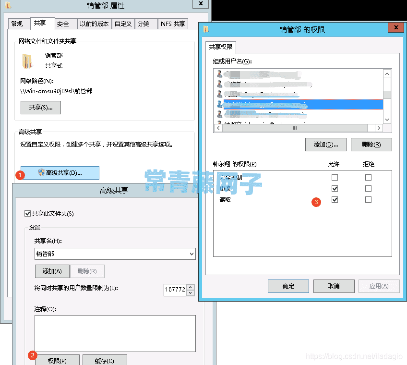Click the 共享(S)... button
The width and height of the screenshot is (407, 365).
pos(41,108)
